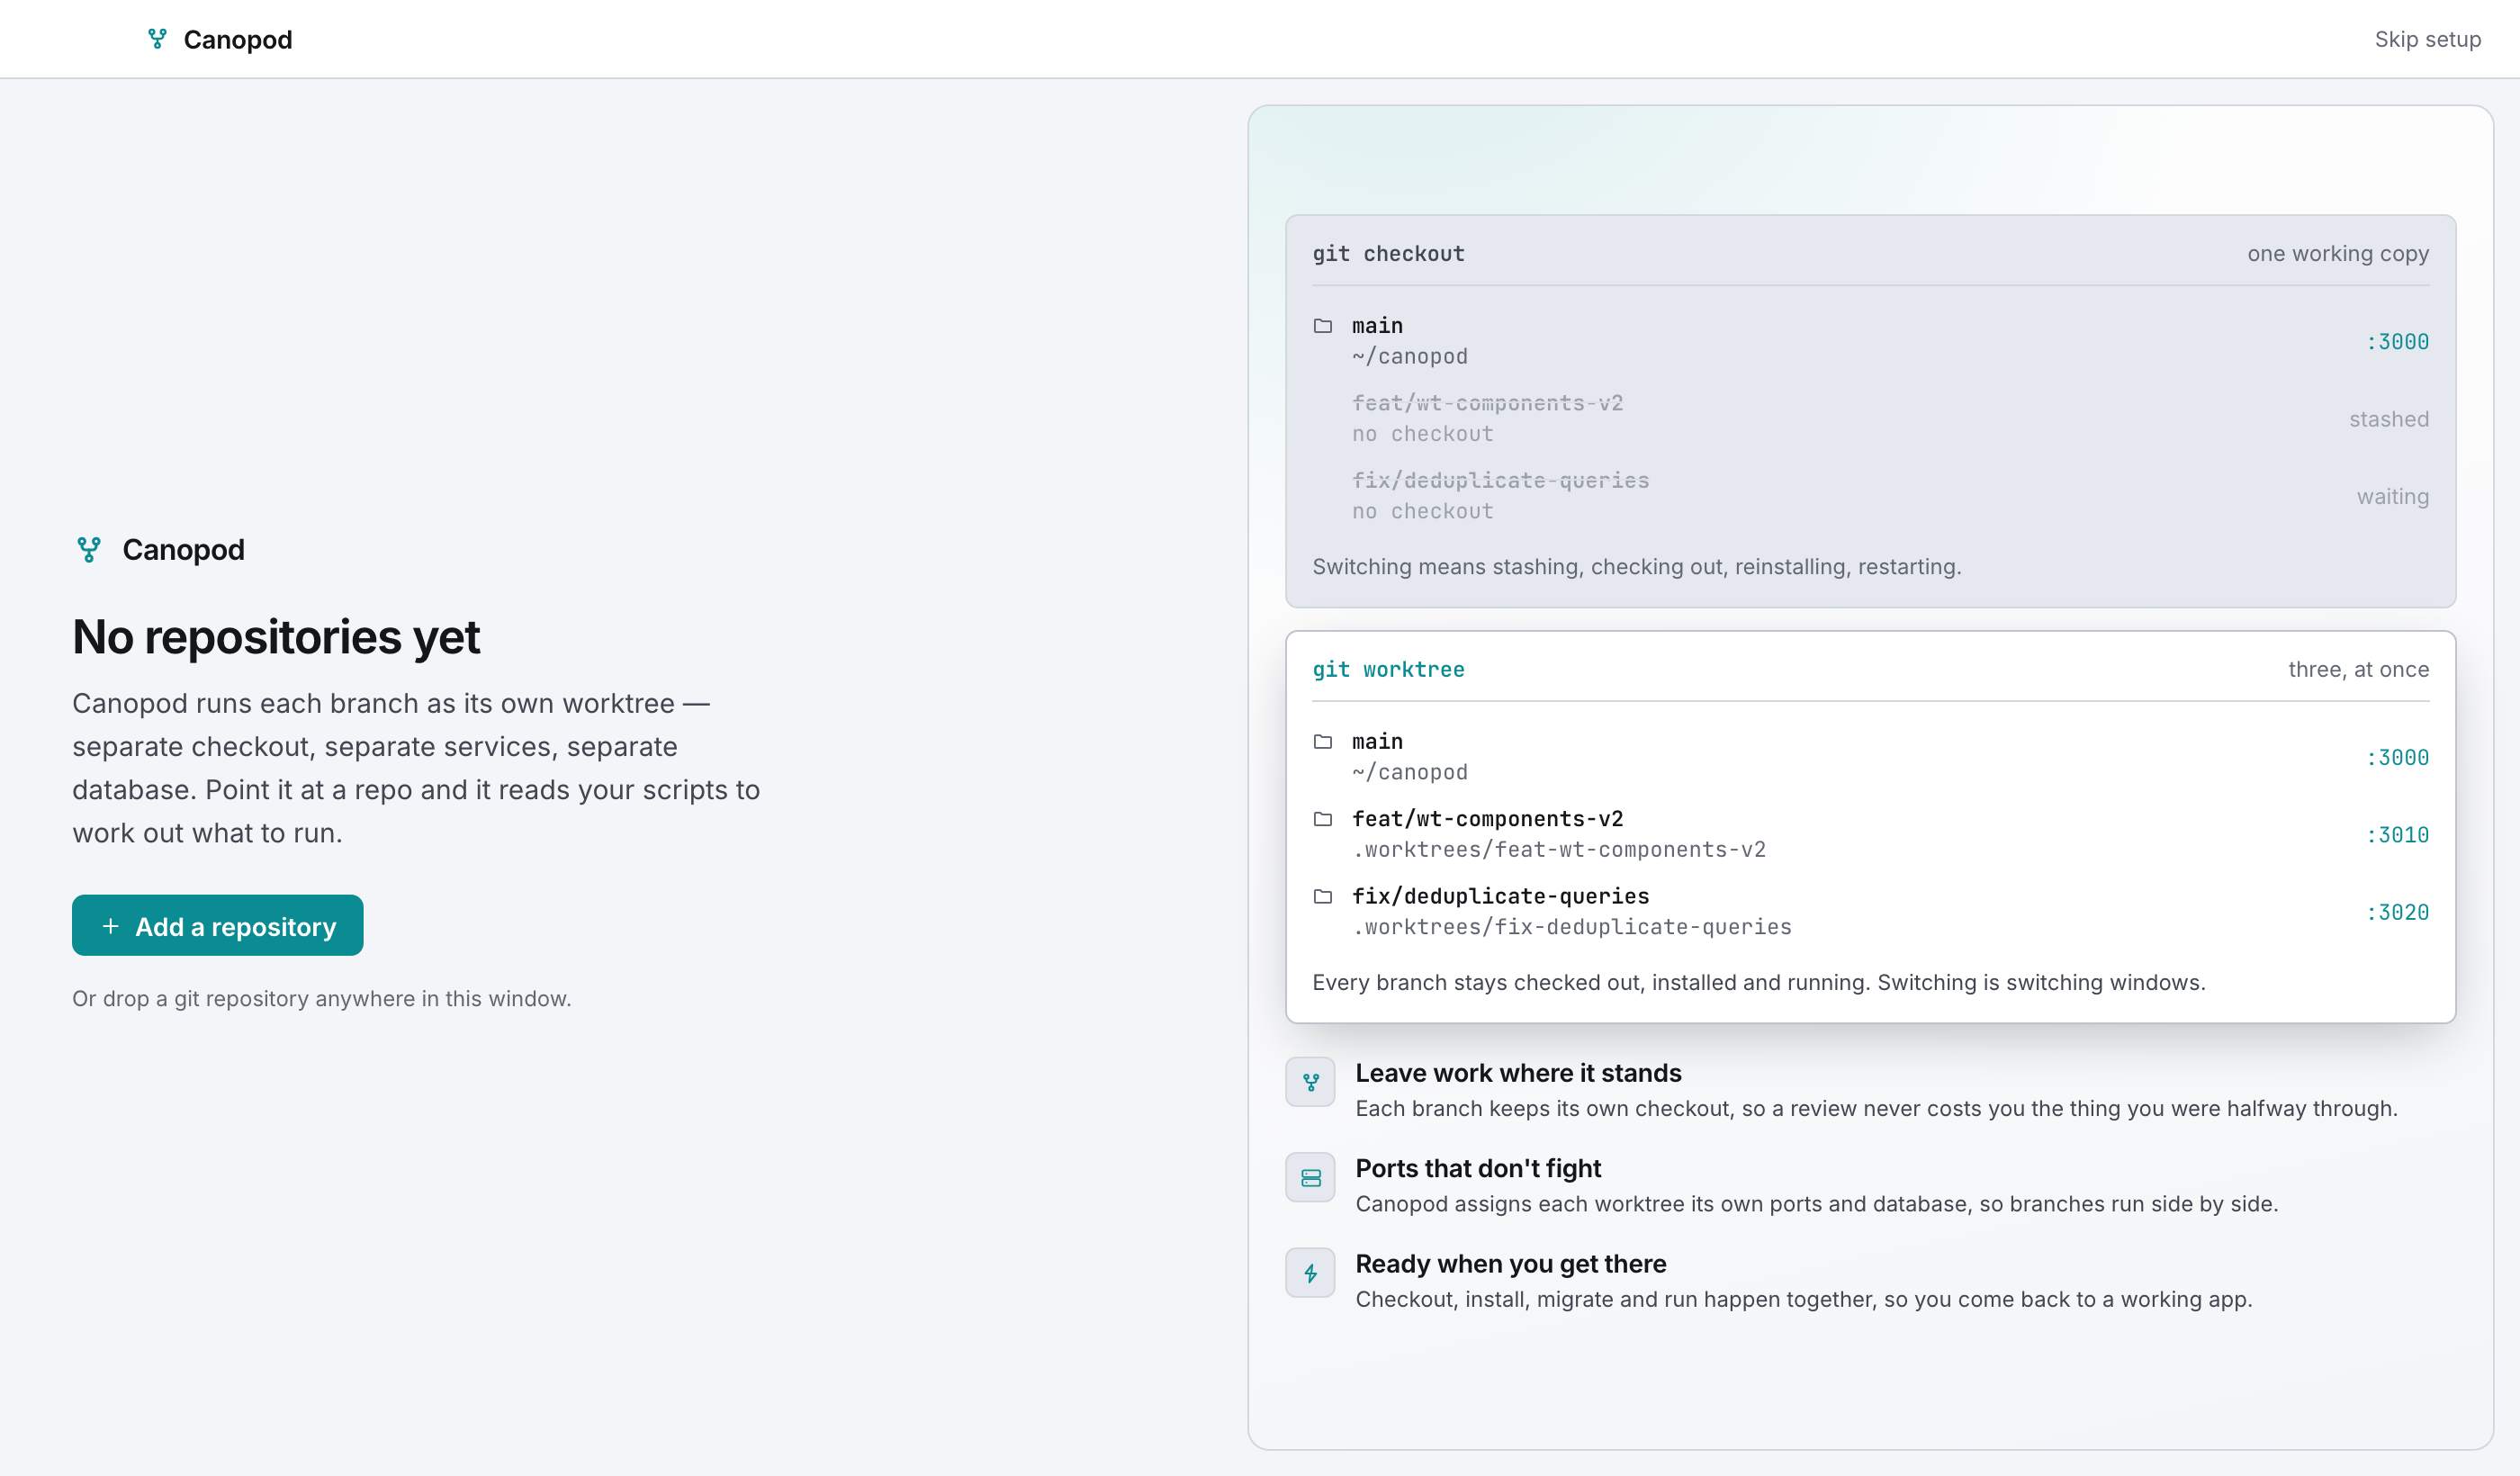Click the folder icon beside main in the git checkout card

tap(1323, 326)
